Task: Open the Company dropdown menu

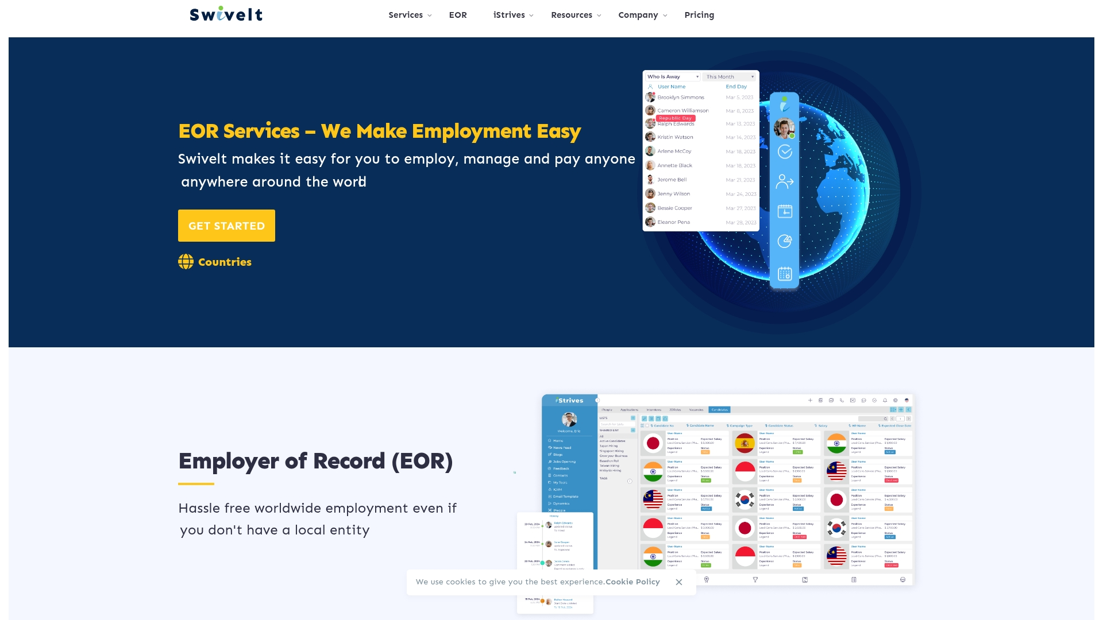Action: click(x=642, y=15)
